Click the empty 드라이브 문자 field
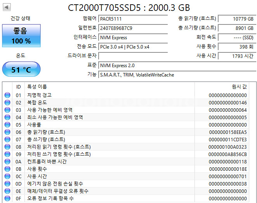The image size is (257, 203). 133,56
